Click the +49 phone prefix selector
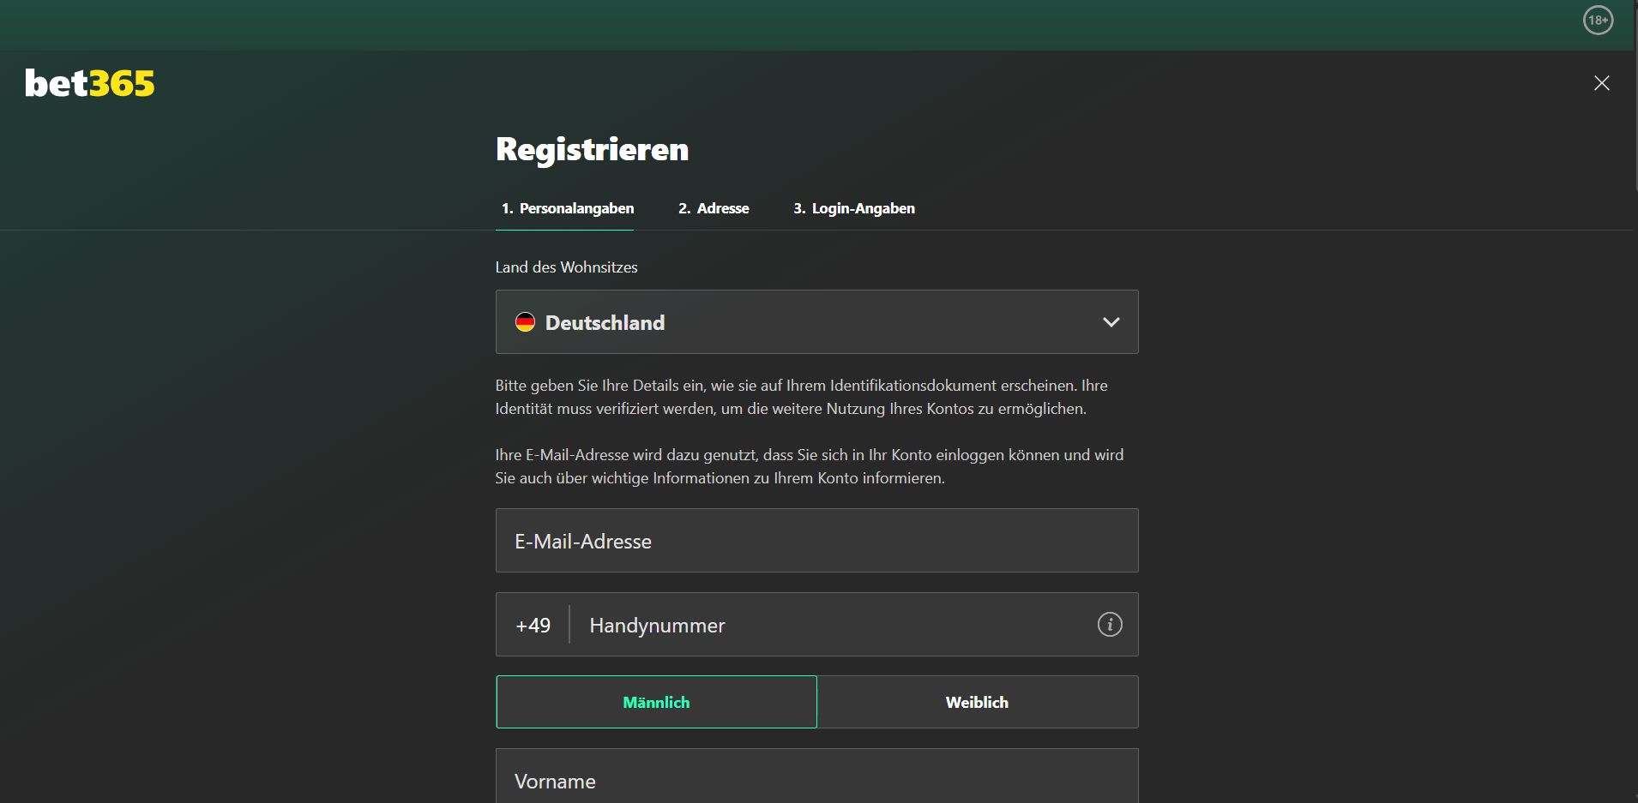 click(533, 625)
